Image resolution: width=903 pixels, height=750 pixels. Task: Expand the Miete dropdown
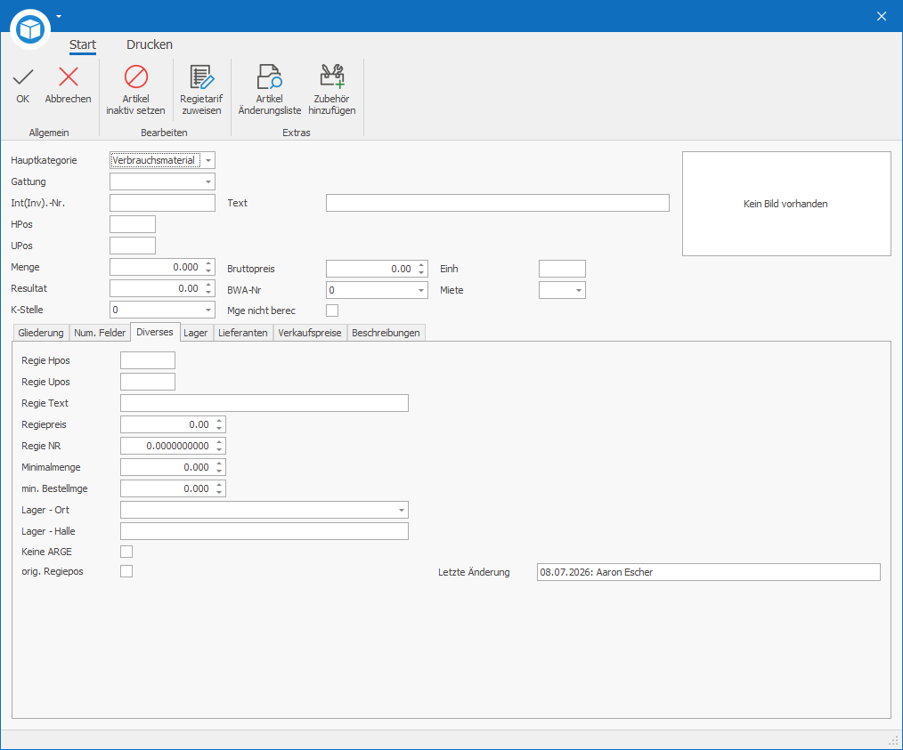(579, 290)
